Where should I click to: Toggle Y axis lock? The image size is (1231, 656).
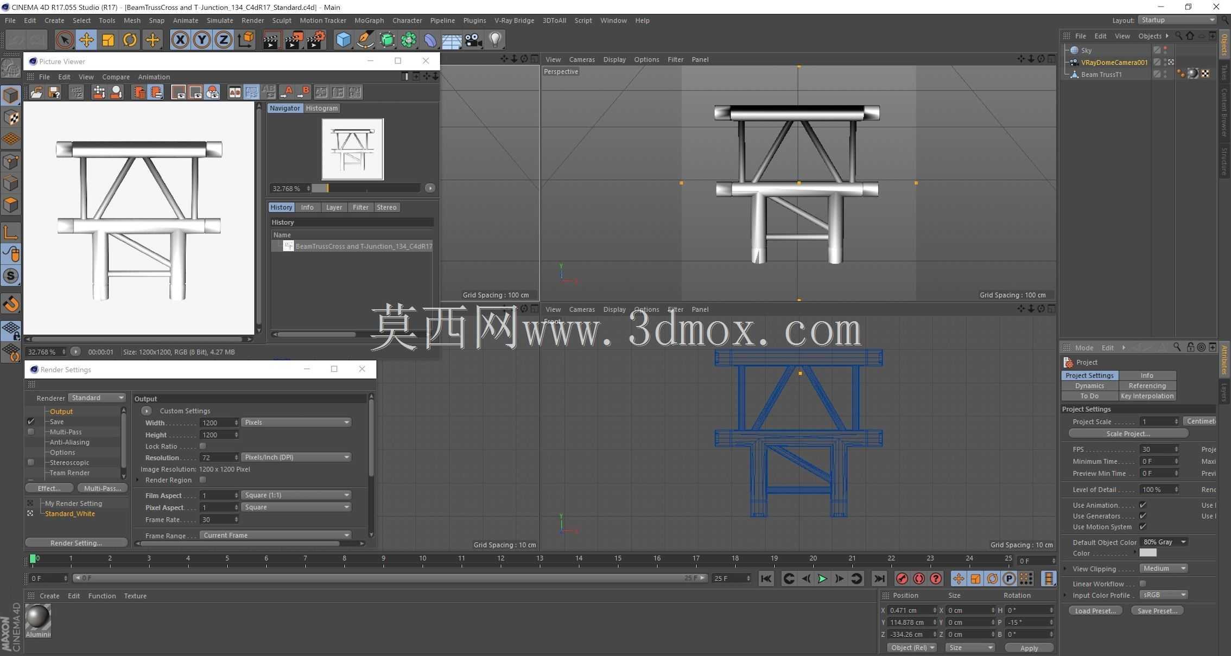click(202, 40)
